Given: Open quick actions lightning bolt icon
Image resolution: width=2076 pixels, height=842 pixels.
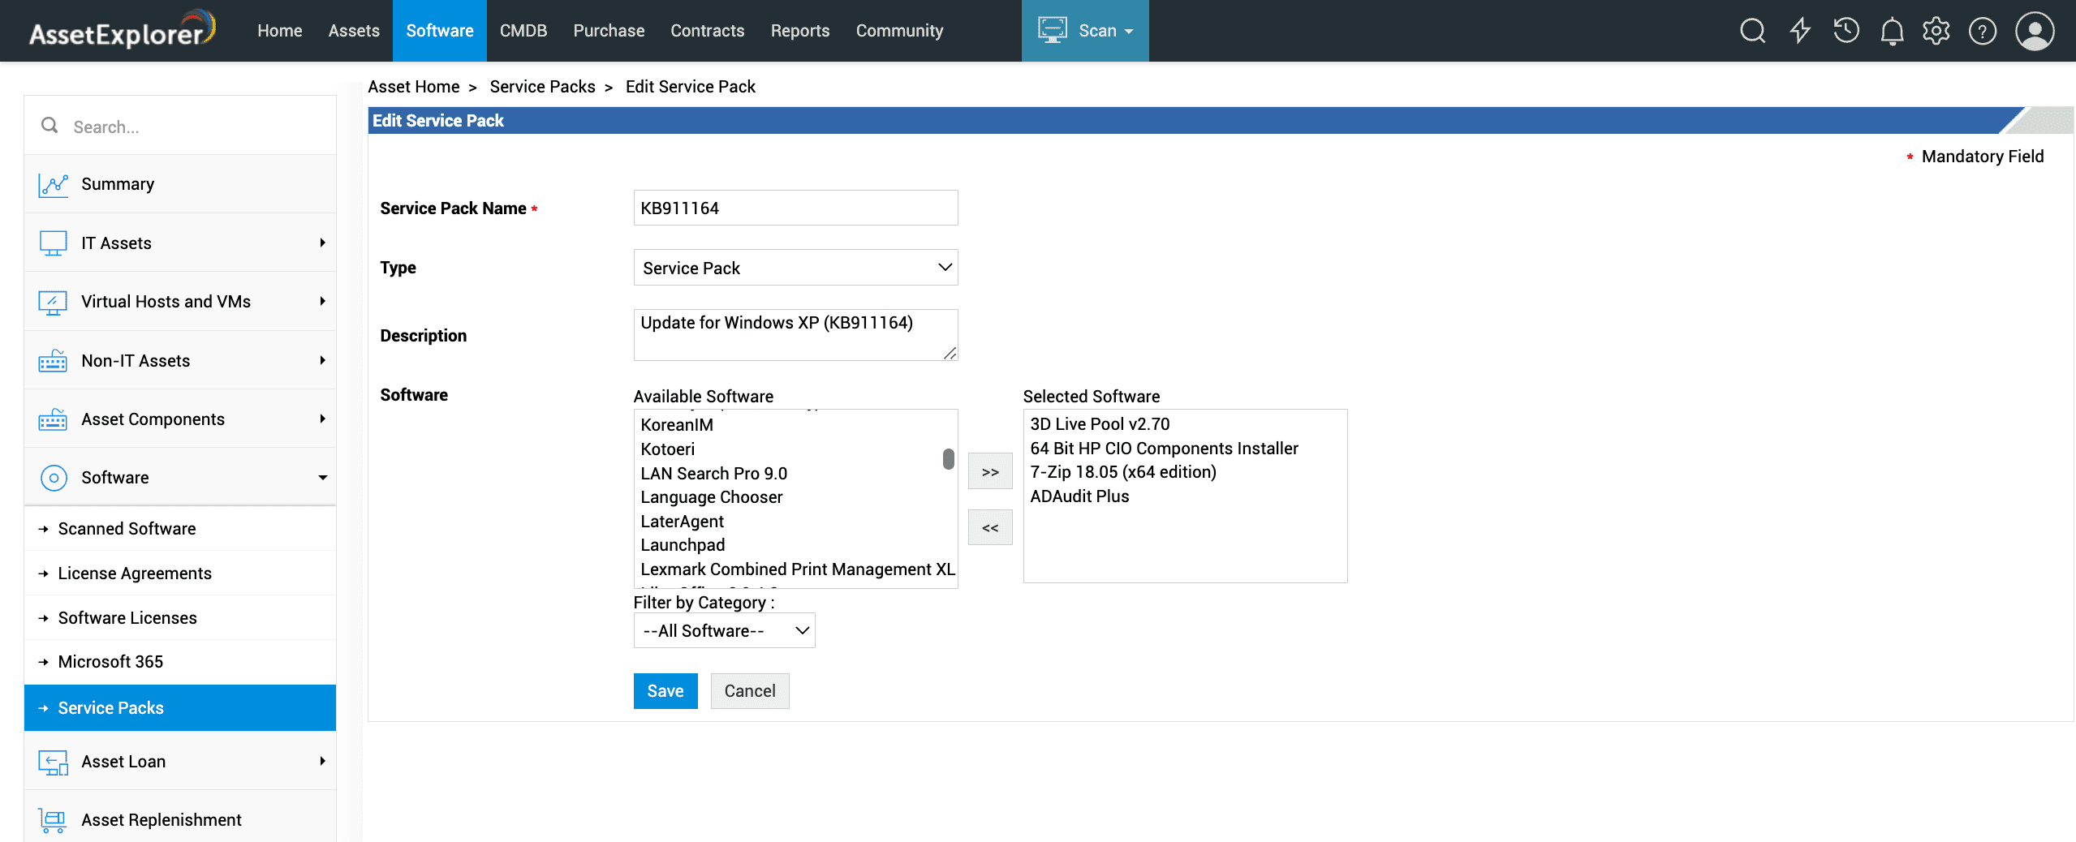Looking at the screenshot, I should 1799,31.
